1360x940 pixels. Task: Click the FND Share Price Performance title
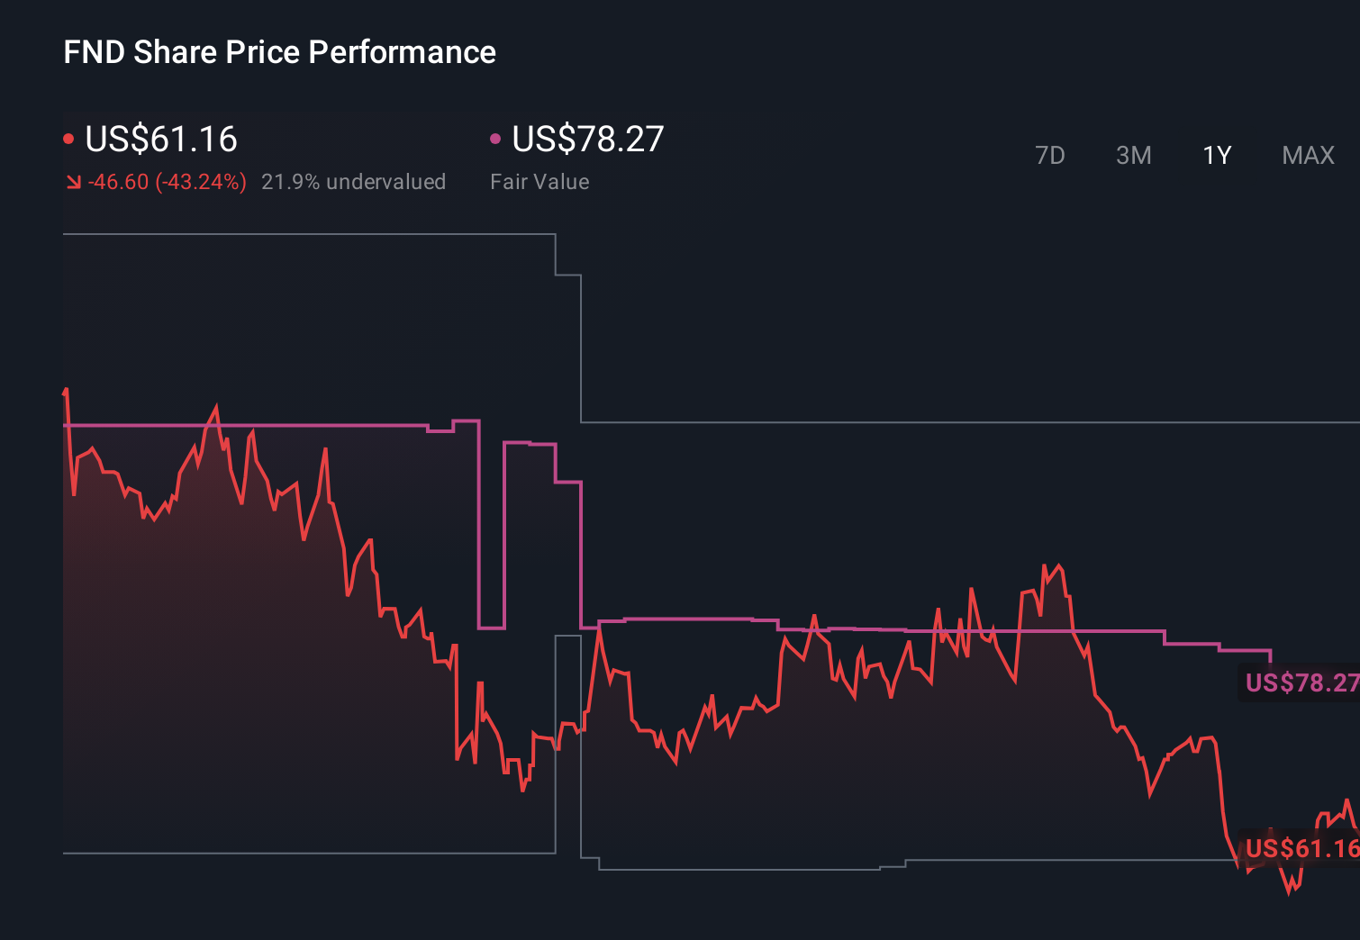point(279,52)
